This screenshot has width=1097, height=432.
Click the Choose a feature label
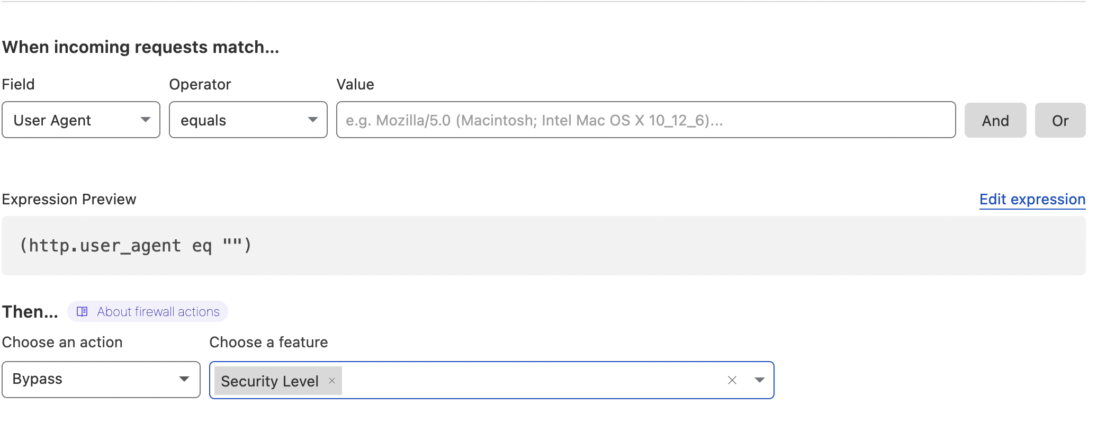268,343
